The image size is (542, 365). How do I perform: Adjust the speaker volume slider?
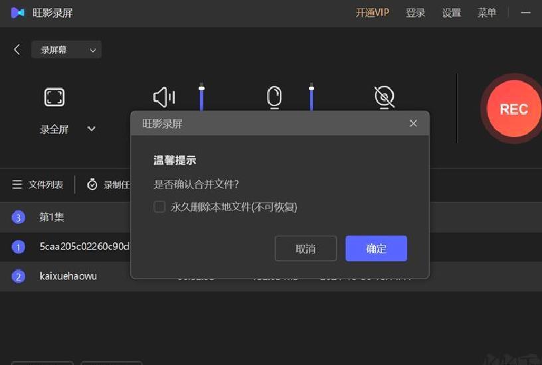tap(201, 97)
